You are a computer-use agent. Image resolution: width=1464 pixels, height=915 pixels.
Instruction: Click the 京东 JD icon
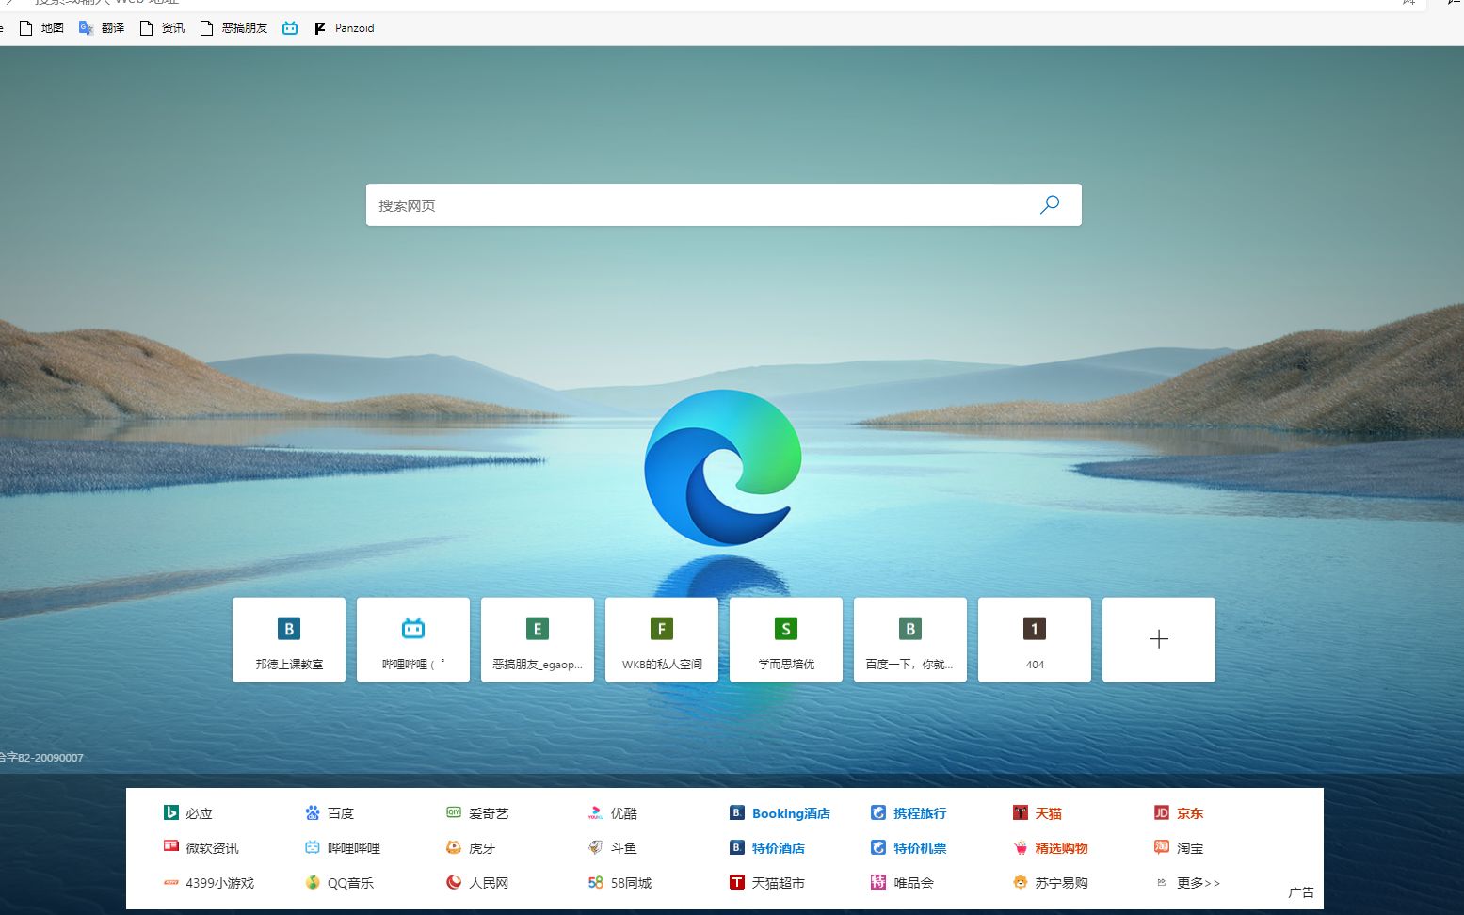[x=1162, y=812]
